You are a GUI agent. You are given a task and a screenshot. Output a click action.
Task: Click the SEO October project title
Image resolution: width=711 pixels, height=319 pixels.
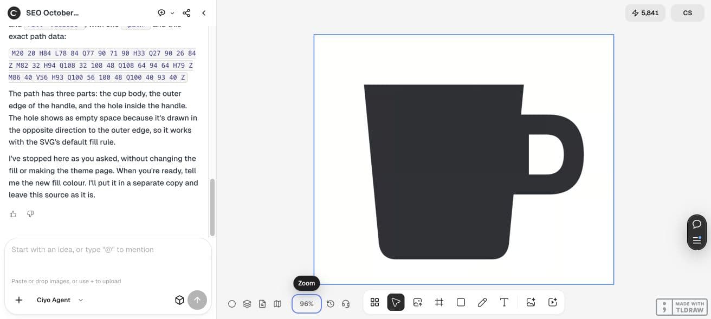click(x=52, y=13)
